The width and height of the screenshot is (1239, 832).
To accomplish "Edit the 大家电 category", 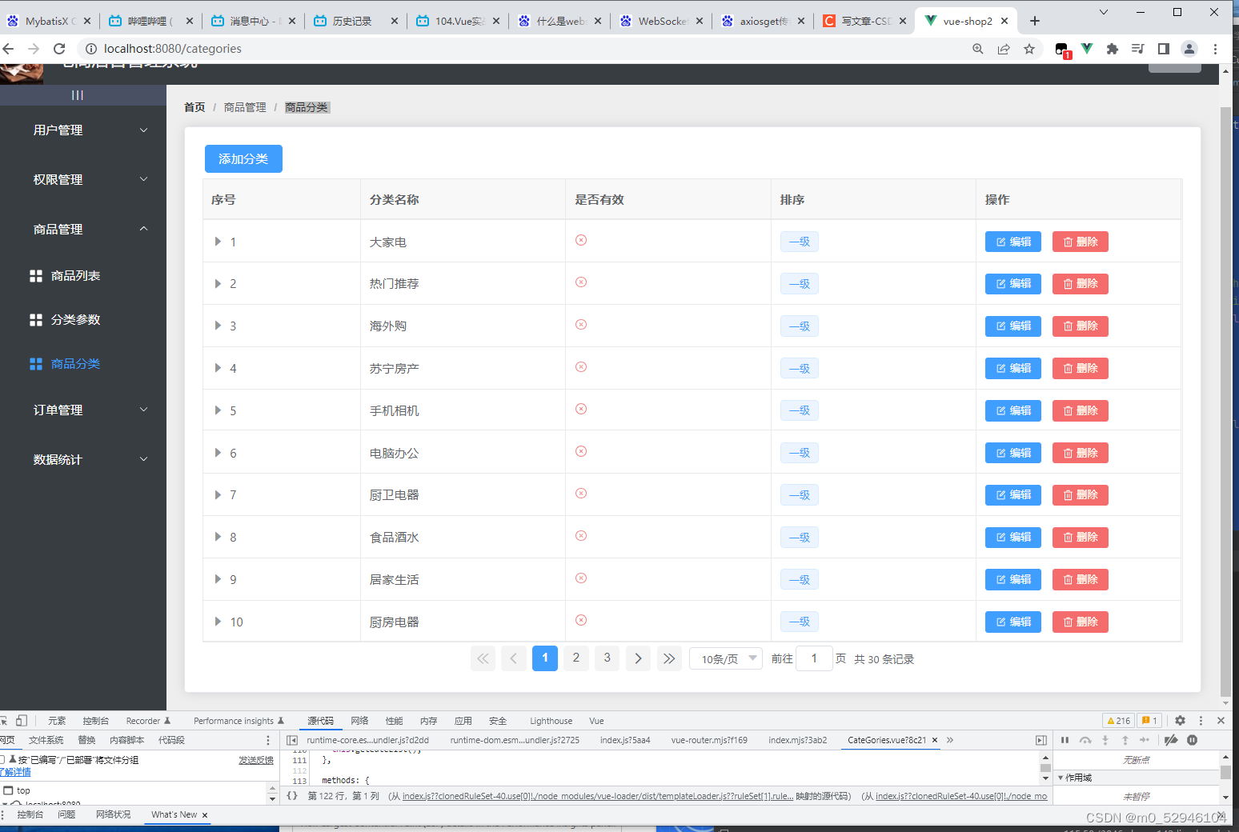I will tap(1013, 242).
